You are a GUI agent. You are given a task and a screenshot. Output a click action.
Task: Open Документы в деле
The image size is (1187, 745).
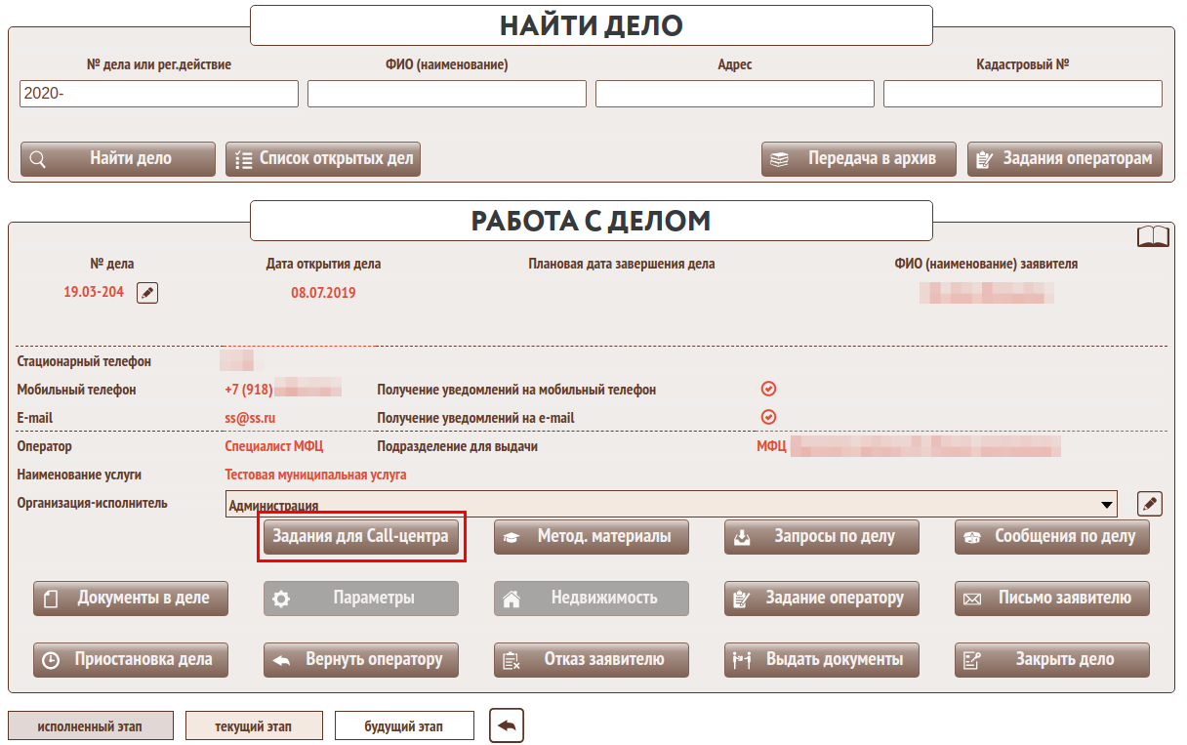pos(131,599)
